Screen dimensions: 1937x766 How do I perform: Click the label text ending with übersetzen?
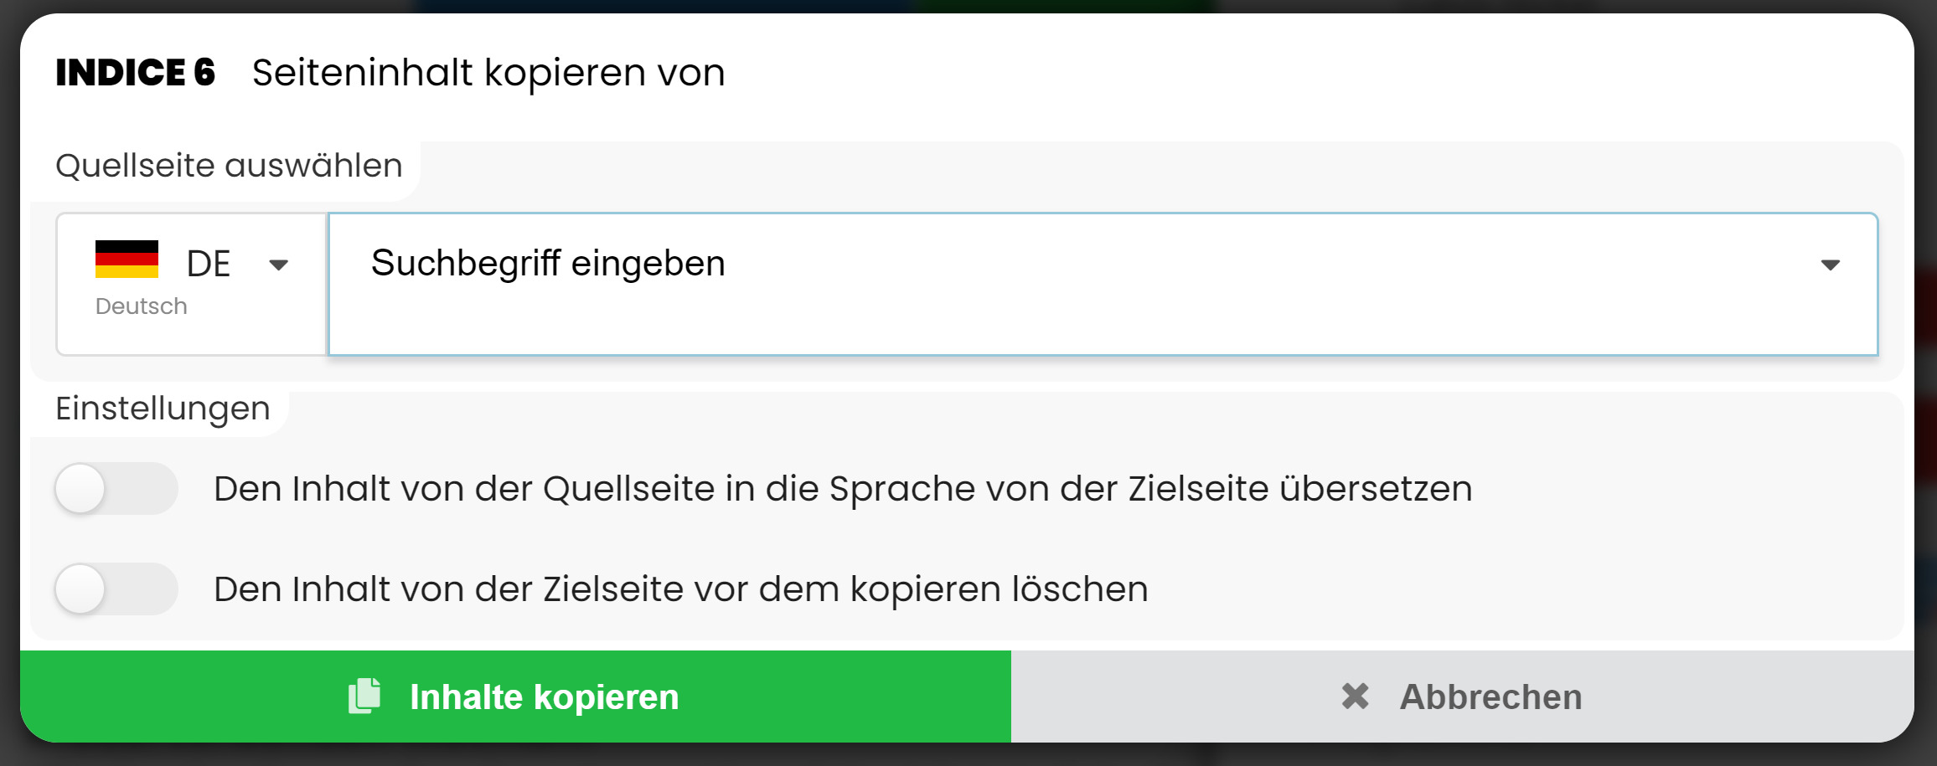point(842,489)
